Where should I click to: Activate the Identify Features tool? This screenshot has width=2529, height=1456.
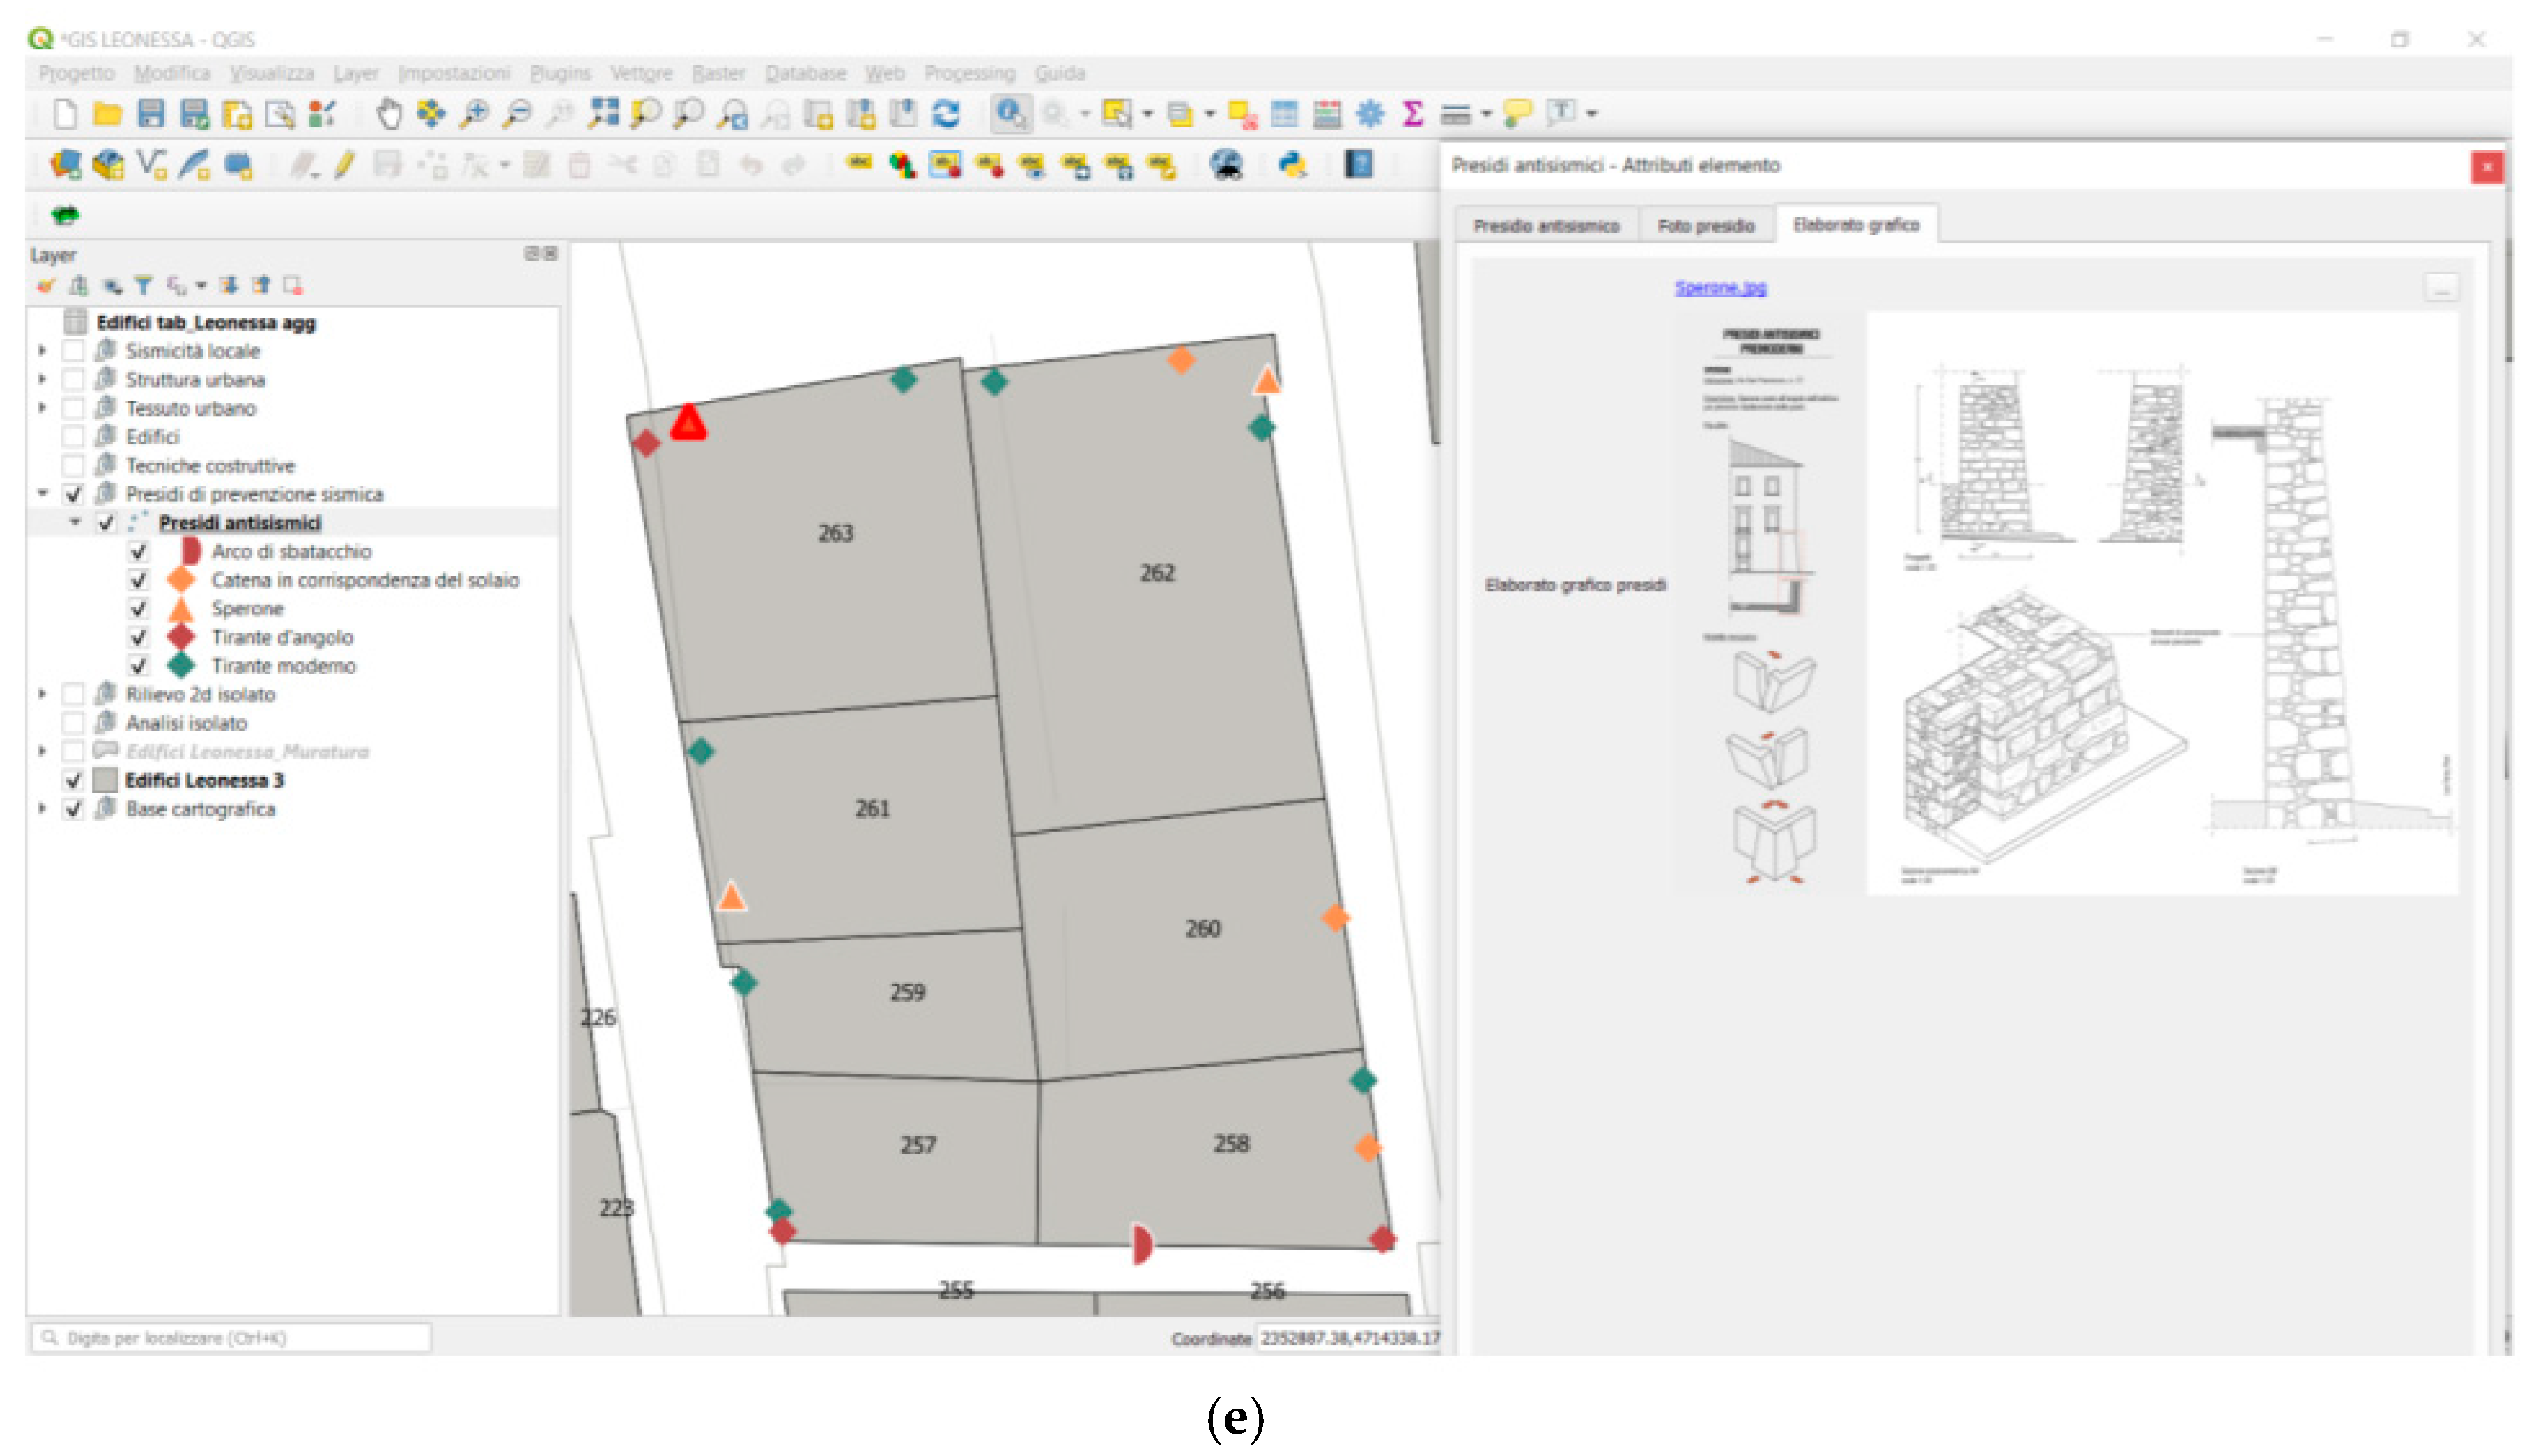click(x=1010, y=114)
